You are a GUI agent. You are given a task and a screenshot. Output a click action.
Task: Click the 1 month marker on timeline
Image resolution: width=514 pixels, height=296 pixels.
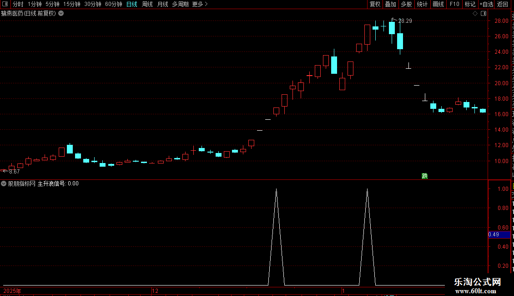[343, 291]
